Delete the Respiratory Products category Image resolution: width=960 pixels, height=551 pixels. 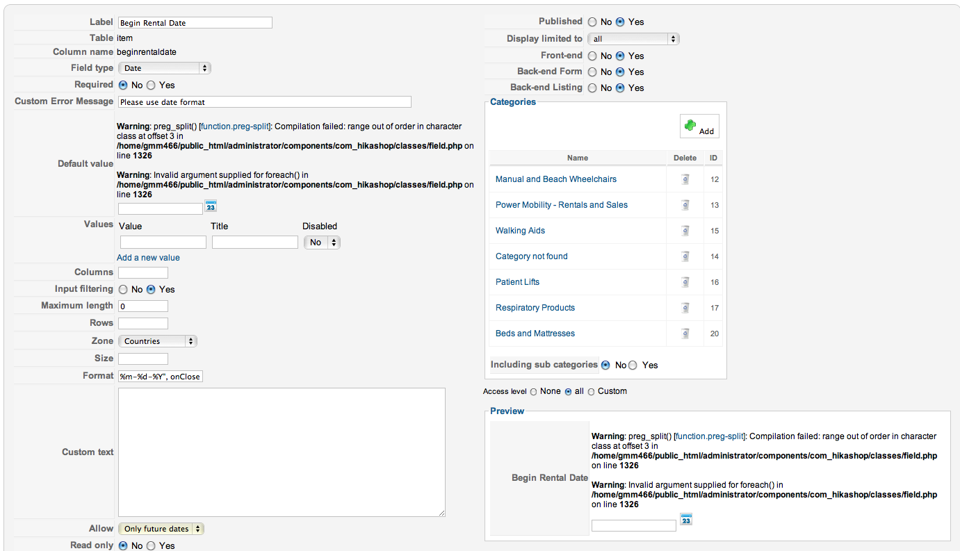point(685,308)
